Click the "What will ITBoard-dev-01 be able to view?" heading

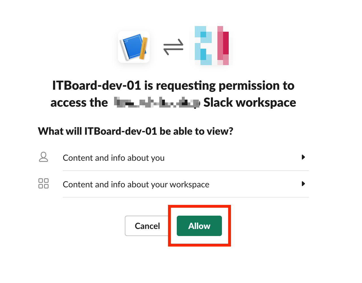tap(136, 131)
